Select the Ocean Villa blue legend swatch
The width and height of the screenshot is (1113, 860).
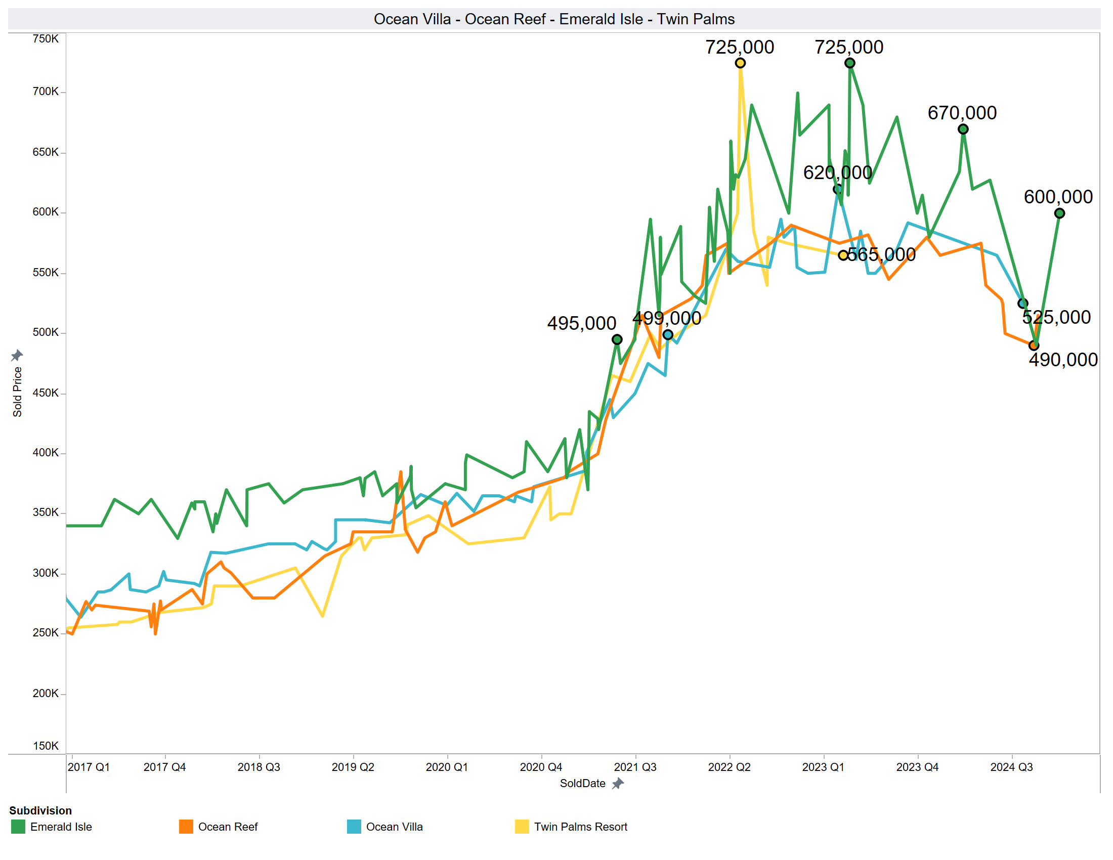click(354, 827)
